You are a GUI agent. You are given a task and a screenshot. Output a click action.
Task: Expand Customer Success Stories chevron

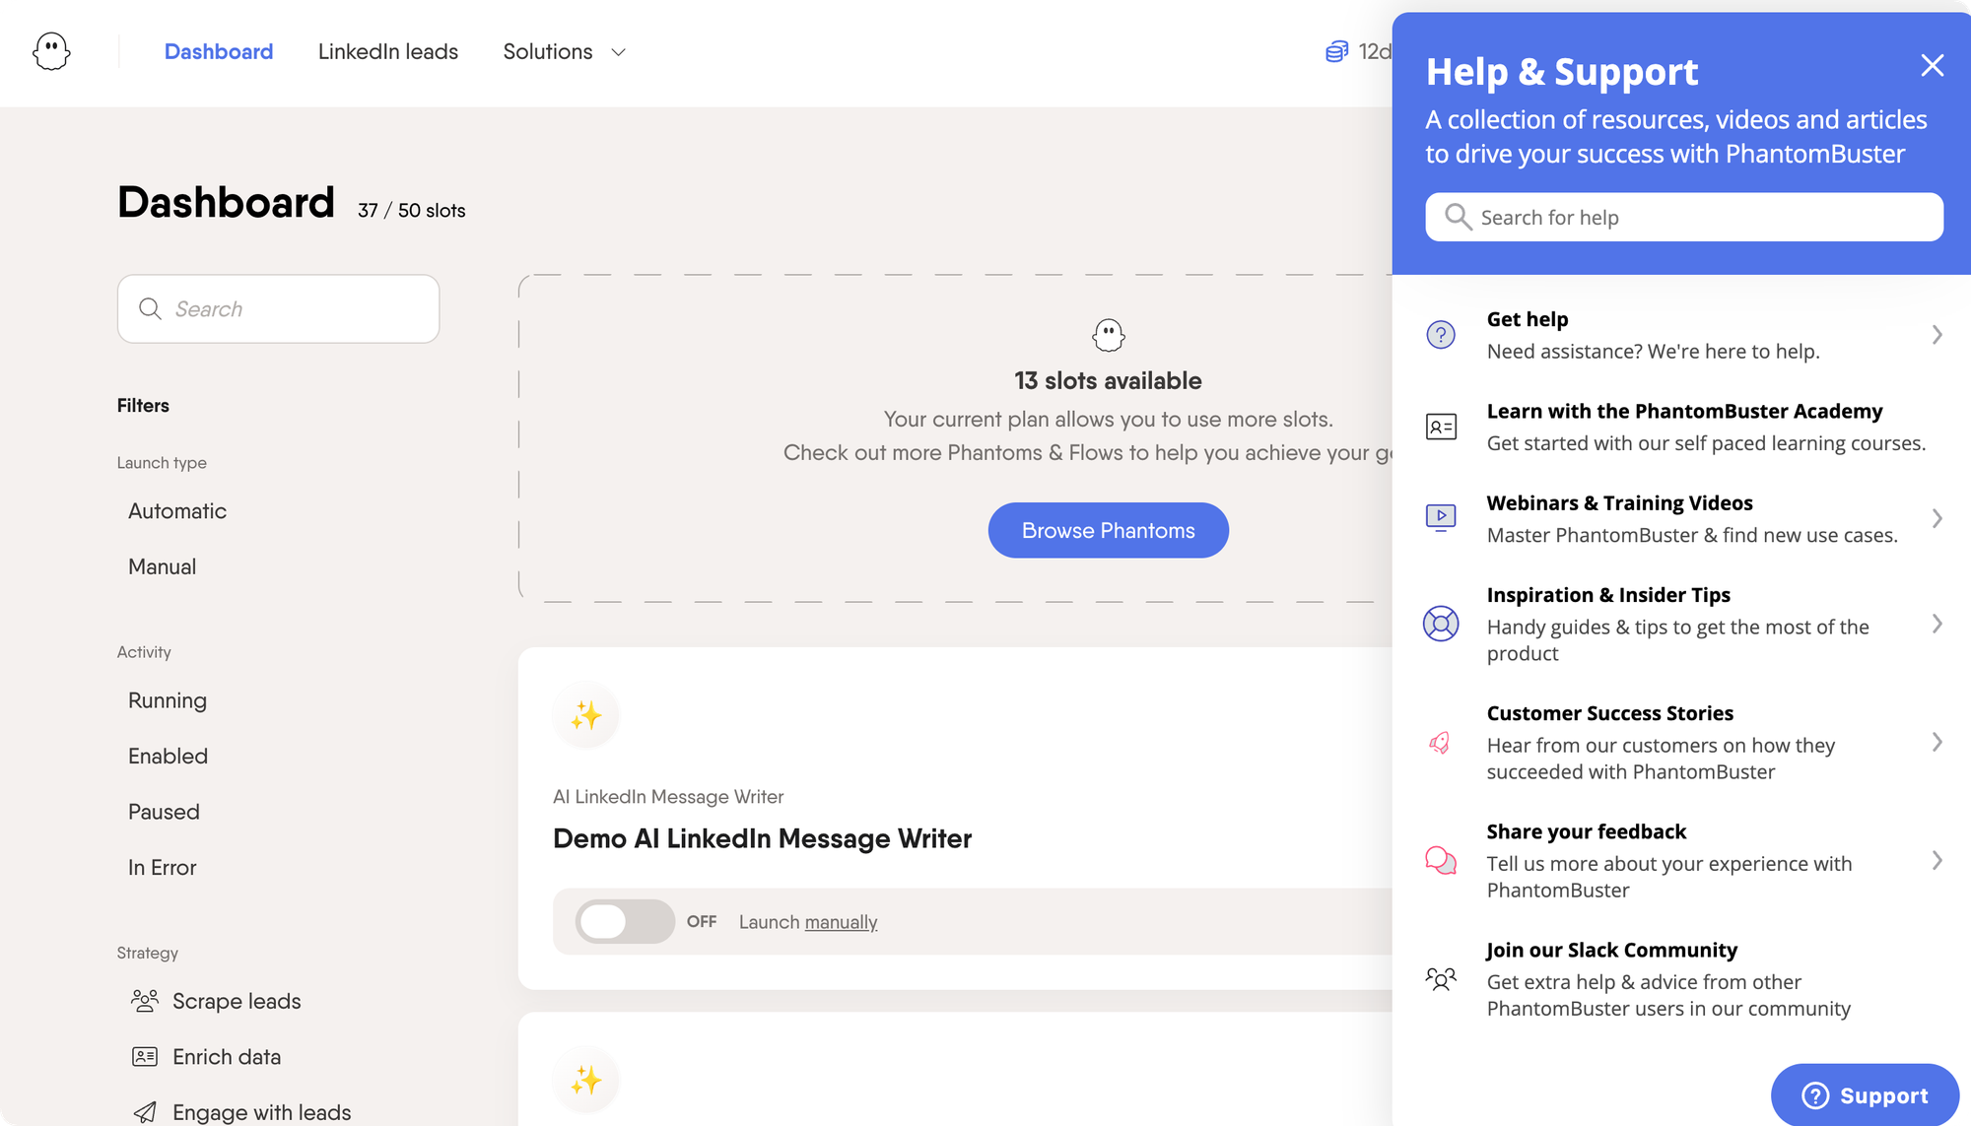[1937, 742]
